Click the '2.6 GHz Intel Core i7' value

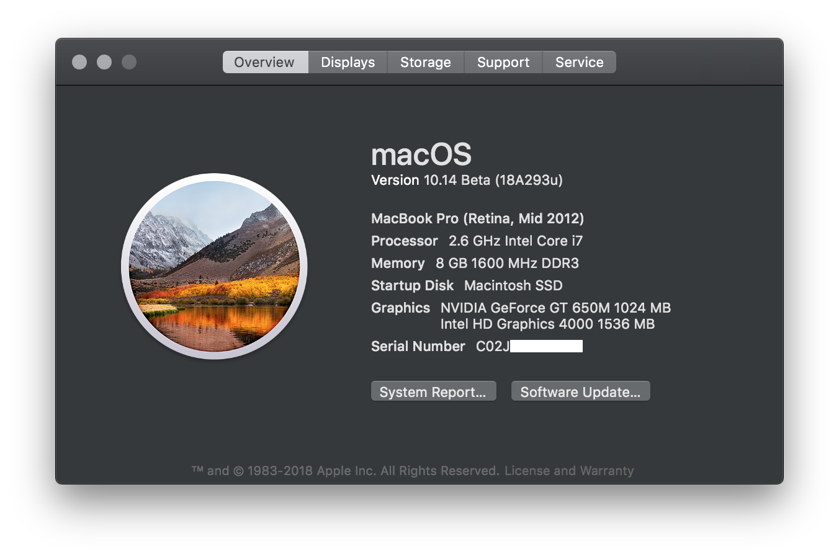pos(516,241)
